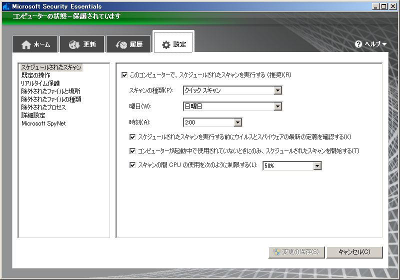Open the CPU limit 50% dropdown
Image resolution: width=400 pixels, height=280 pixels.
(x=317, y=165)
